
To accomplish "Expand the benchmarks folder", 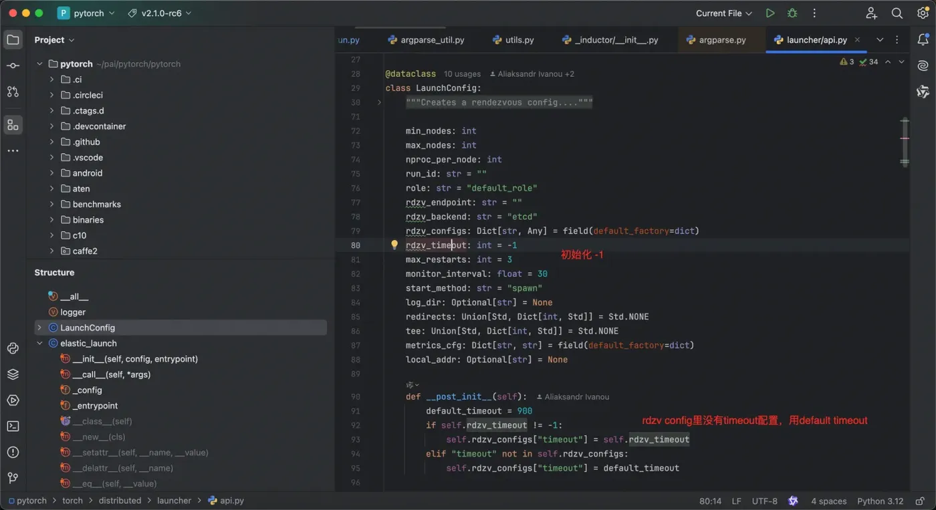I will click(x=52, y=204).
